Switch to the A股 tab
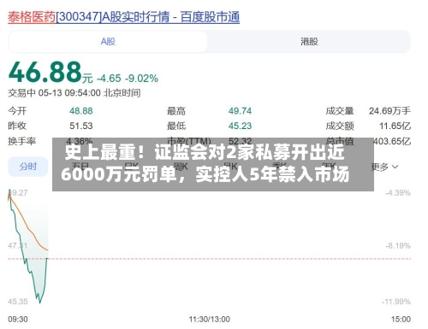 pyautogui.click(x=108, y=42)
